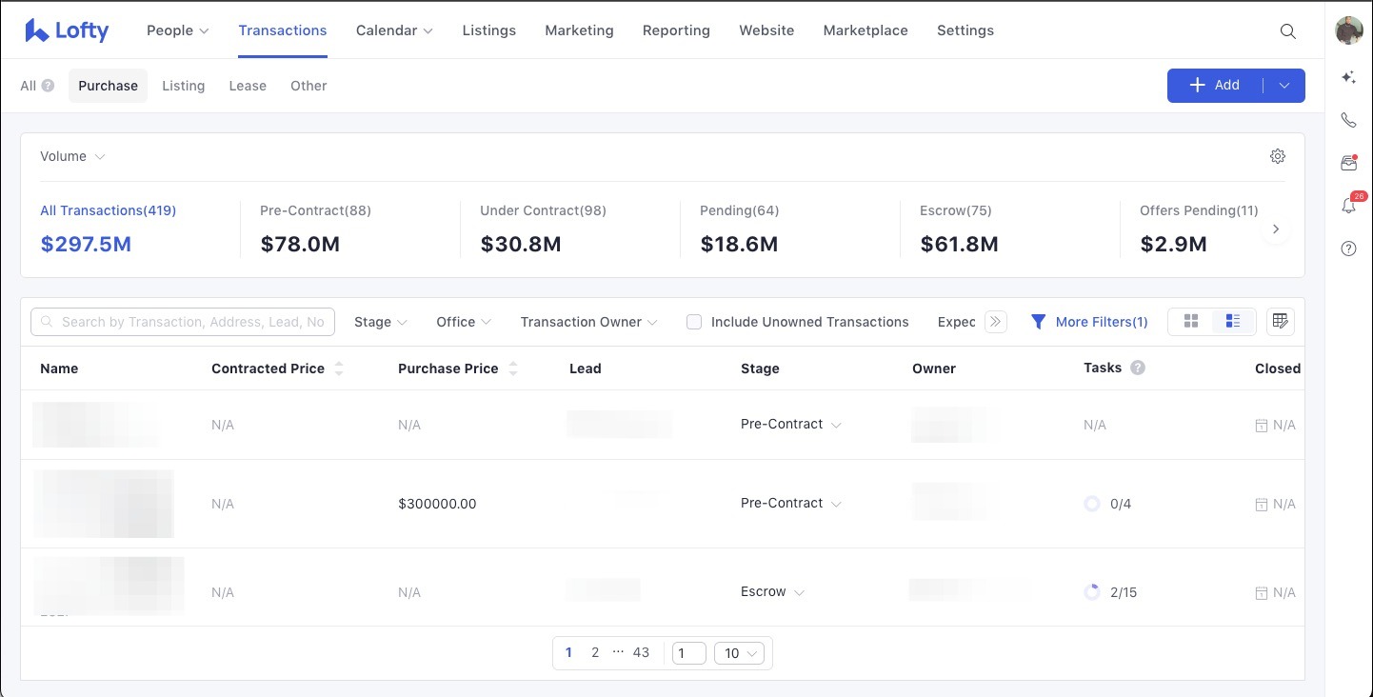Open the Volume dropdown

[71, 155]
